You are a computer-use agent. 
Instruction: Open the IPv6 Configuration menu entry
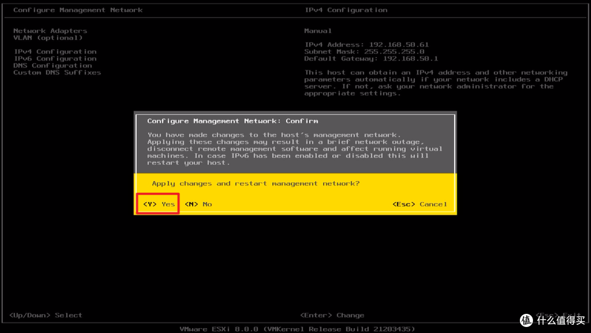click(55, 59)
